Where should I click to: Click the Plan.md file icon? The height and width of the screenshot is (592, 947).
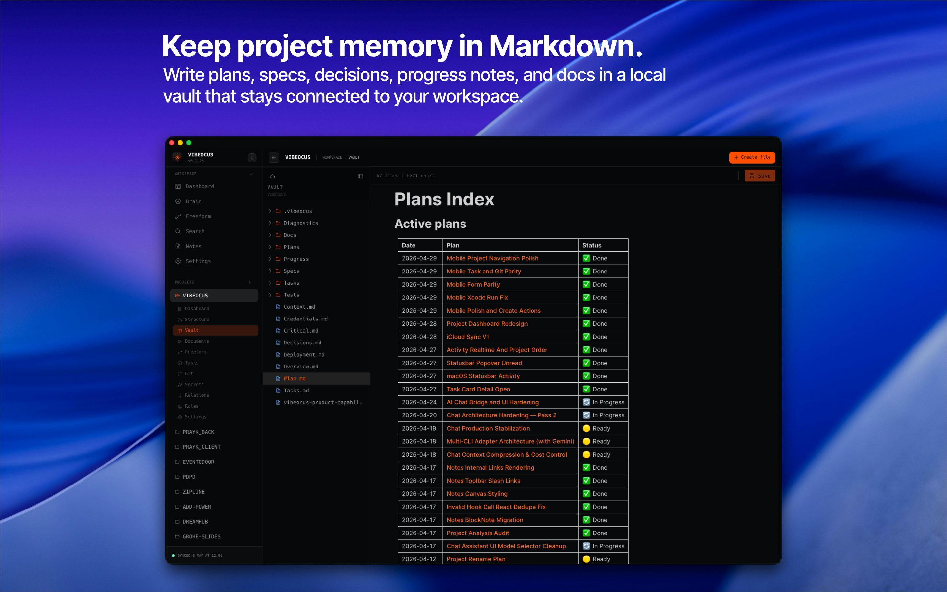pos(278,379)
